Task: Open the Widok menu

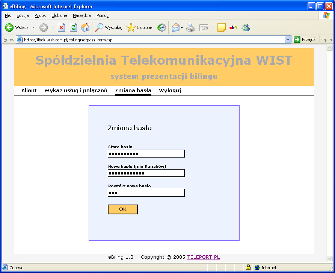Action: click(40, 15)
